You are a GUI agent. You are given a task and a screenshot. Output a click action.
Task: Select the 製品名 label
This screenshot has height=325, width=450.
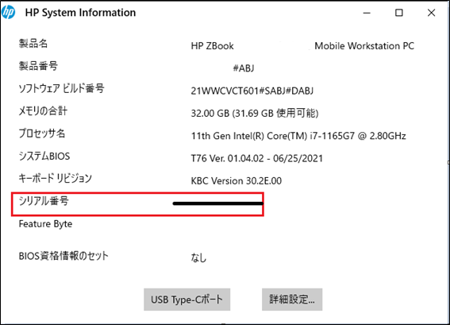33,44
